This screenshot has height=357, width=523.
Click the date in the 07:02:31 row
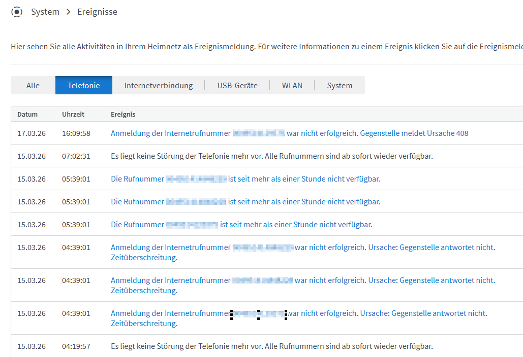32,156
